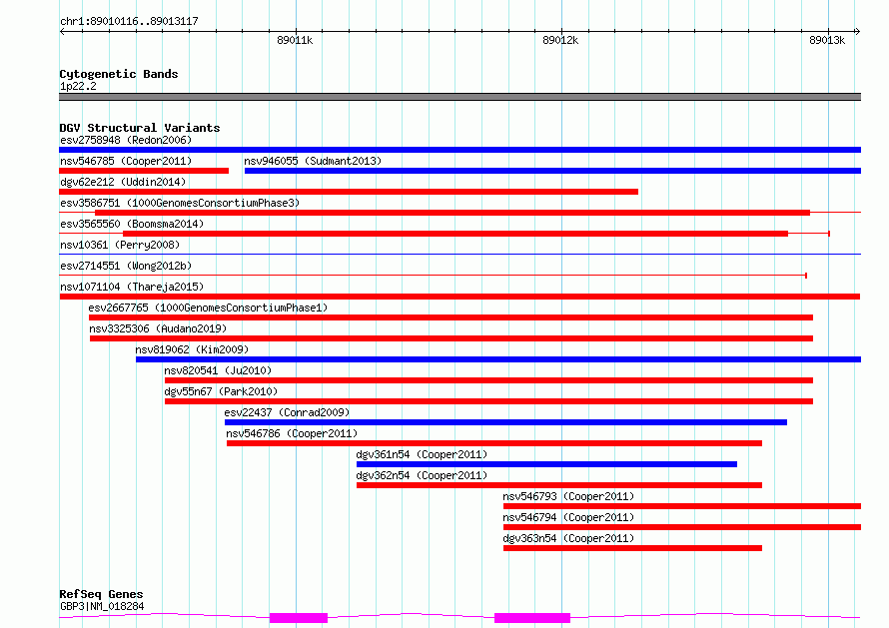Click the 1p22.2 band label

78,86
